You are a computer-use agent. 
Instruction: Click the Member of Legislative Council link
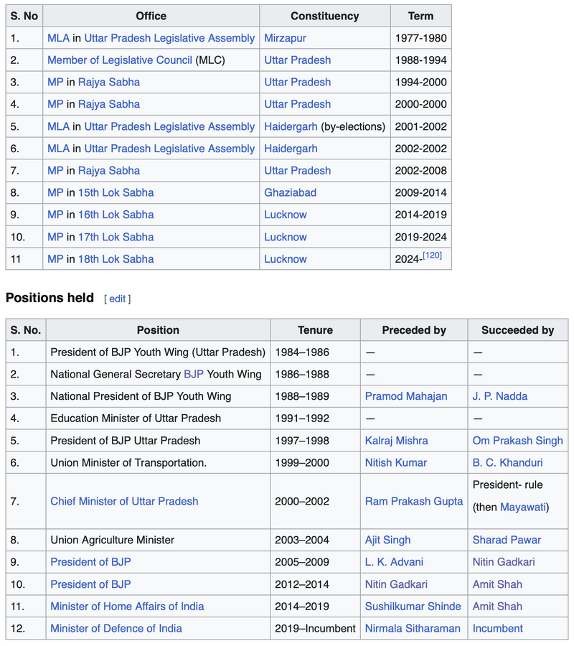point(120,60)
